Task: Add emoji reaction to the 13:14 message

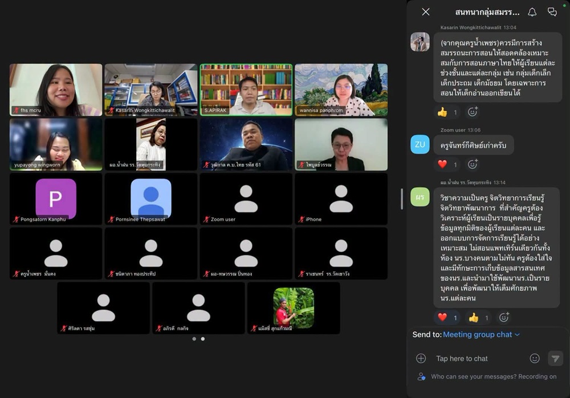Action: coord(504,317)
